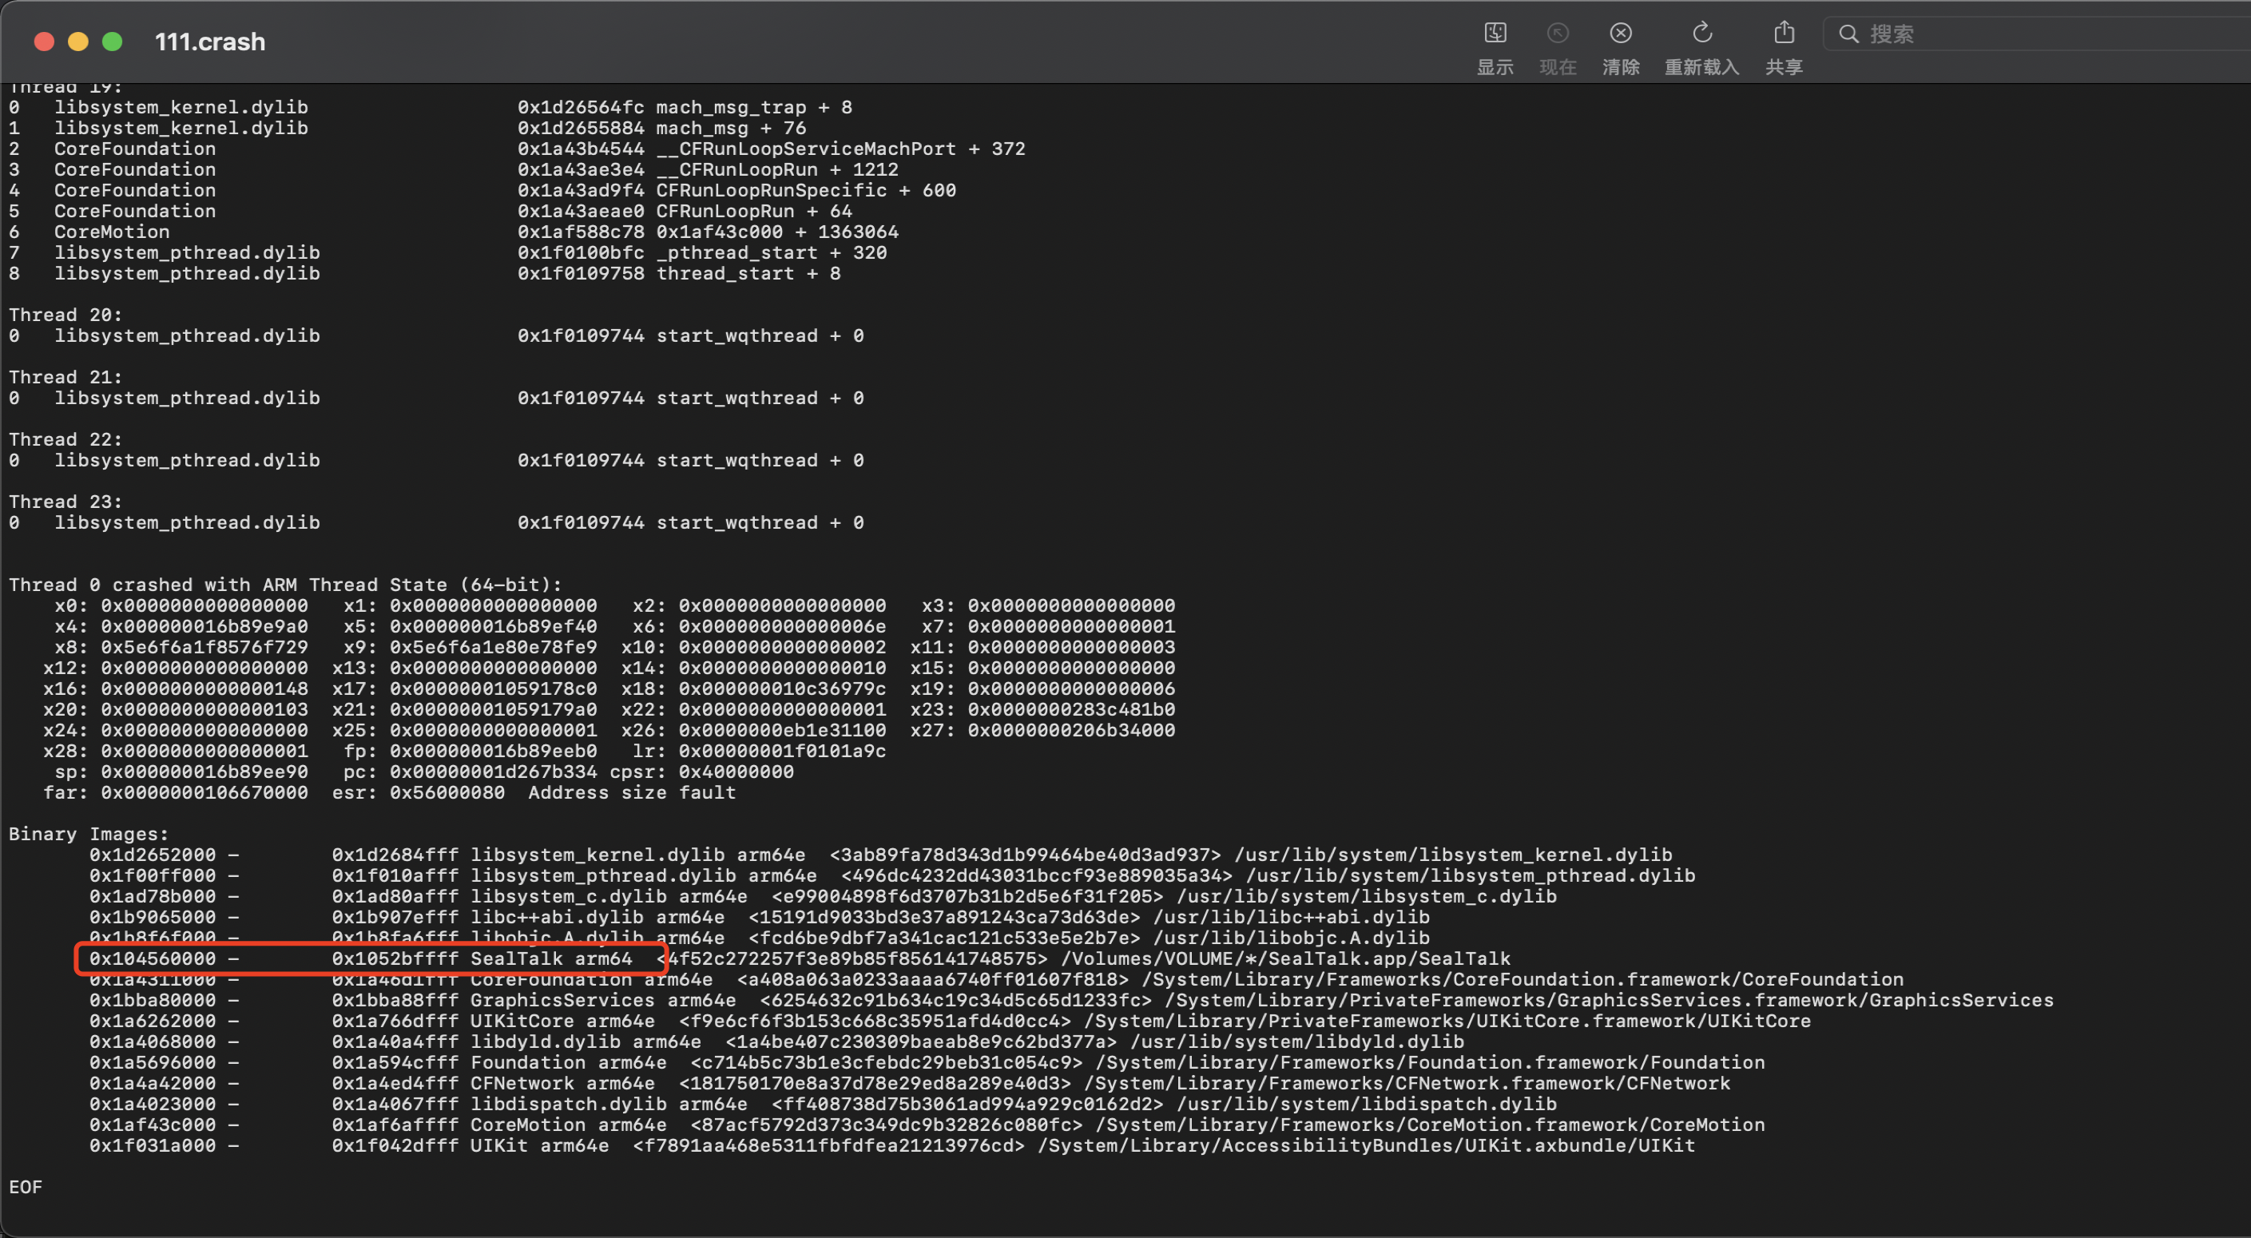Click the 'Thread 0 crashed with ARM Thread State' line
Viewport: 2251px width, 1238px height.
point(285,585)
